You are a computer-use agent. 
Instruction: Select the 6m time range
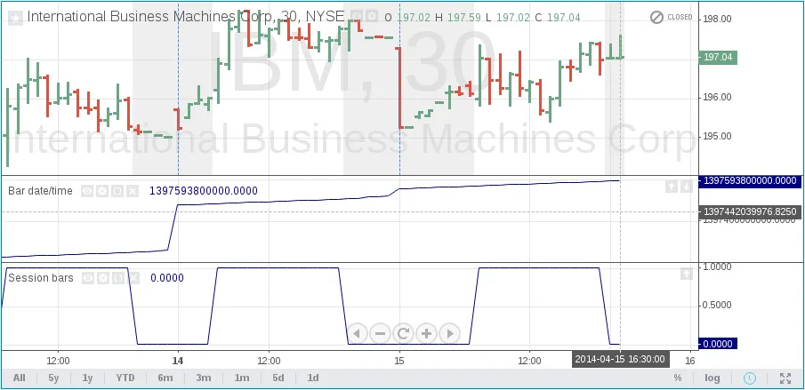tap(165, 378)
